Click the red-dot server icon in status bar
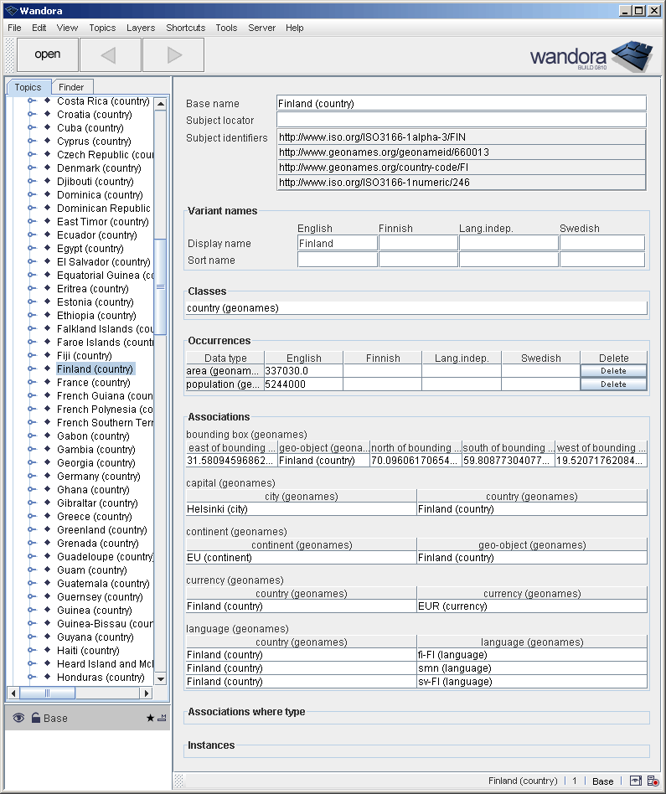Viewport: 666px width, 794px height. coord(653,781)
